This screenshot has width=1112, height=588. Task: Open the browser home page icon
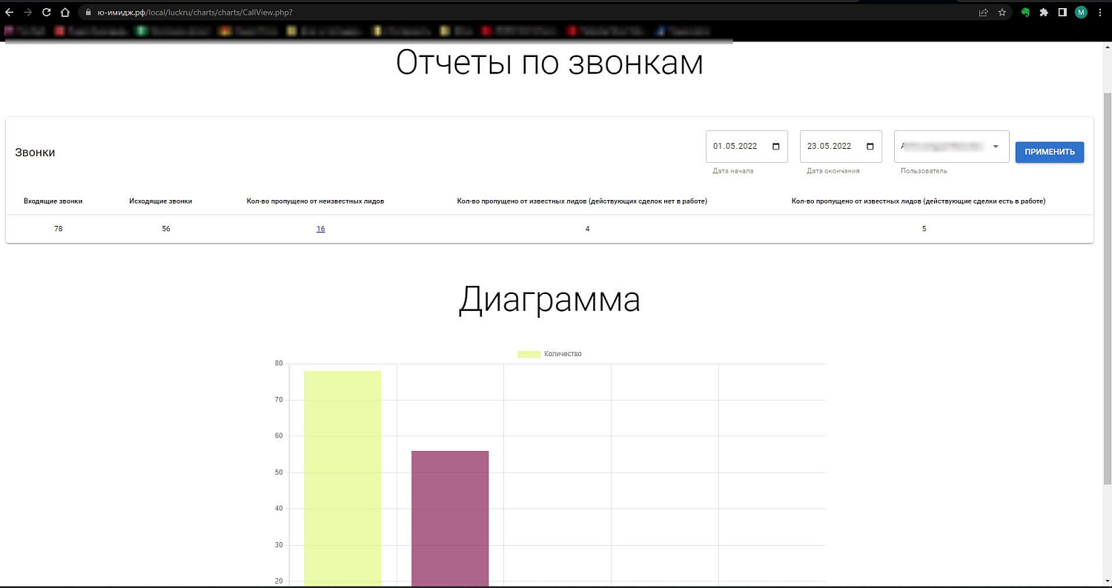pos(65,12)
